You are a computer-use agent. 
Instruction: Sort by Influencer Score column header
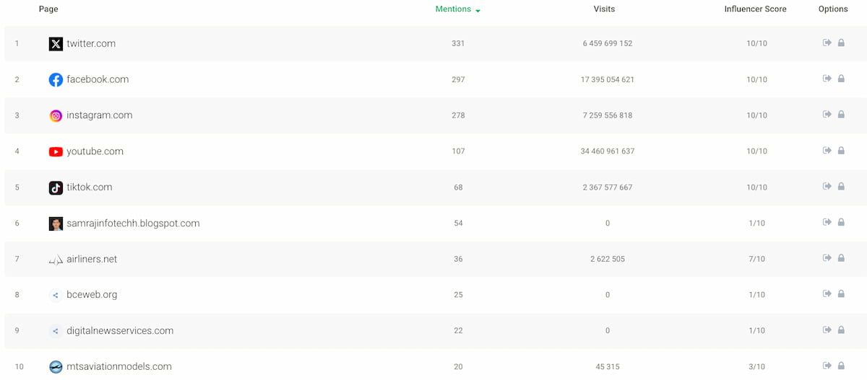[755, 9]
